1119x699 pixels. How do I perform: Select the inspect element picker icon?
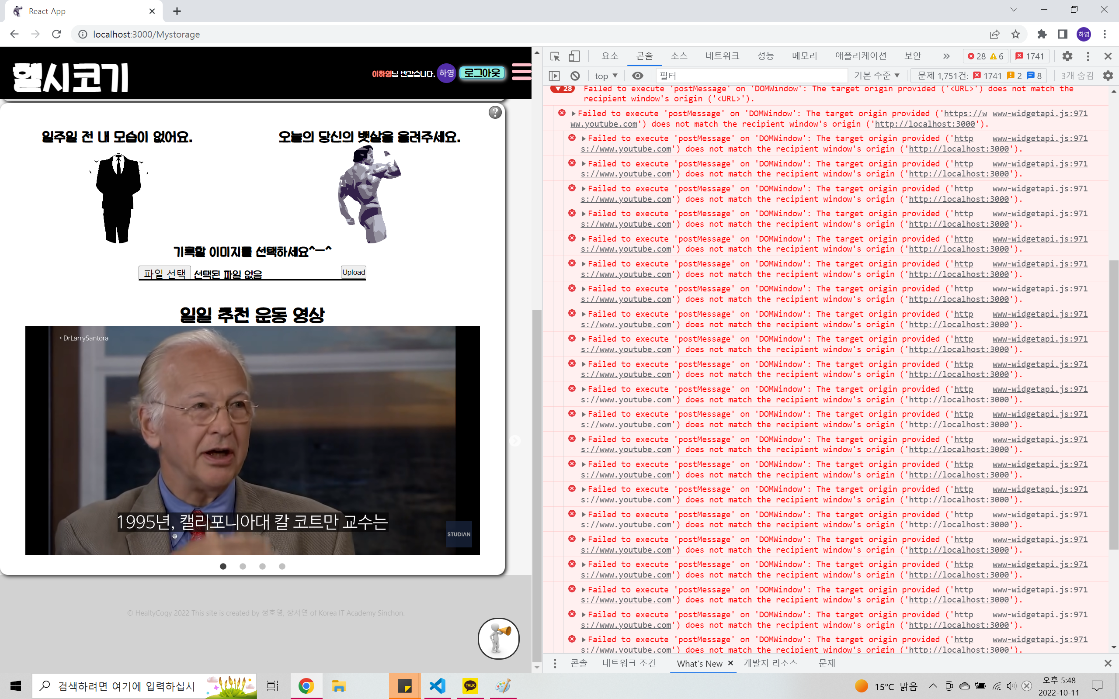pyautogui.click(x=555, y=56)
